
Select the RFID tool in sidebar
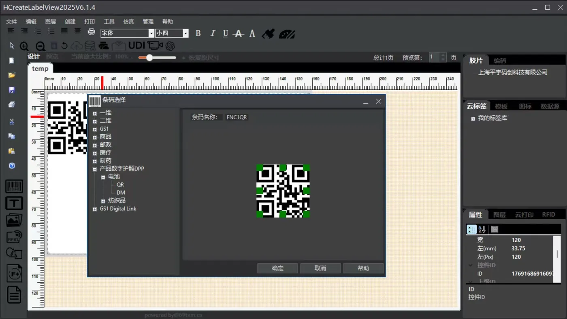(x=14, y=237)
